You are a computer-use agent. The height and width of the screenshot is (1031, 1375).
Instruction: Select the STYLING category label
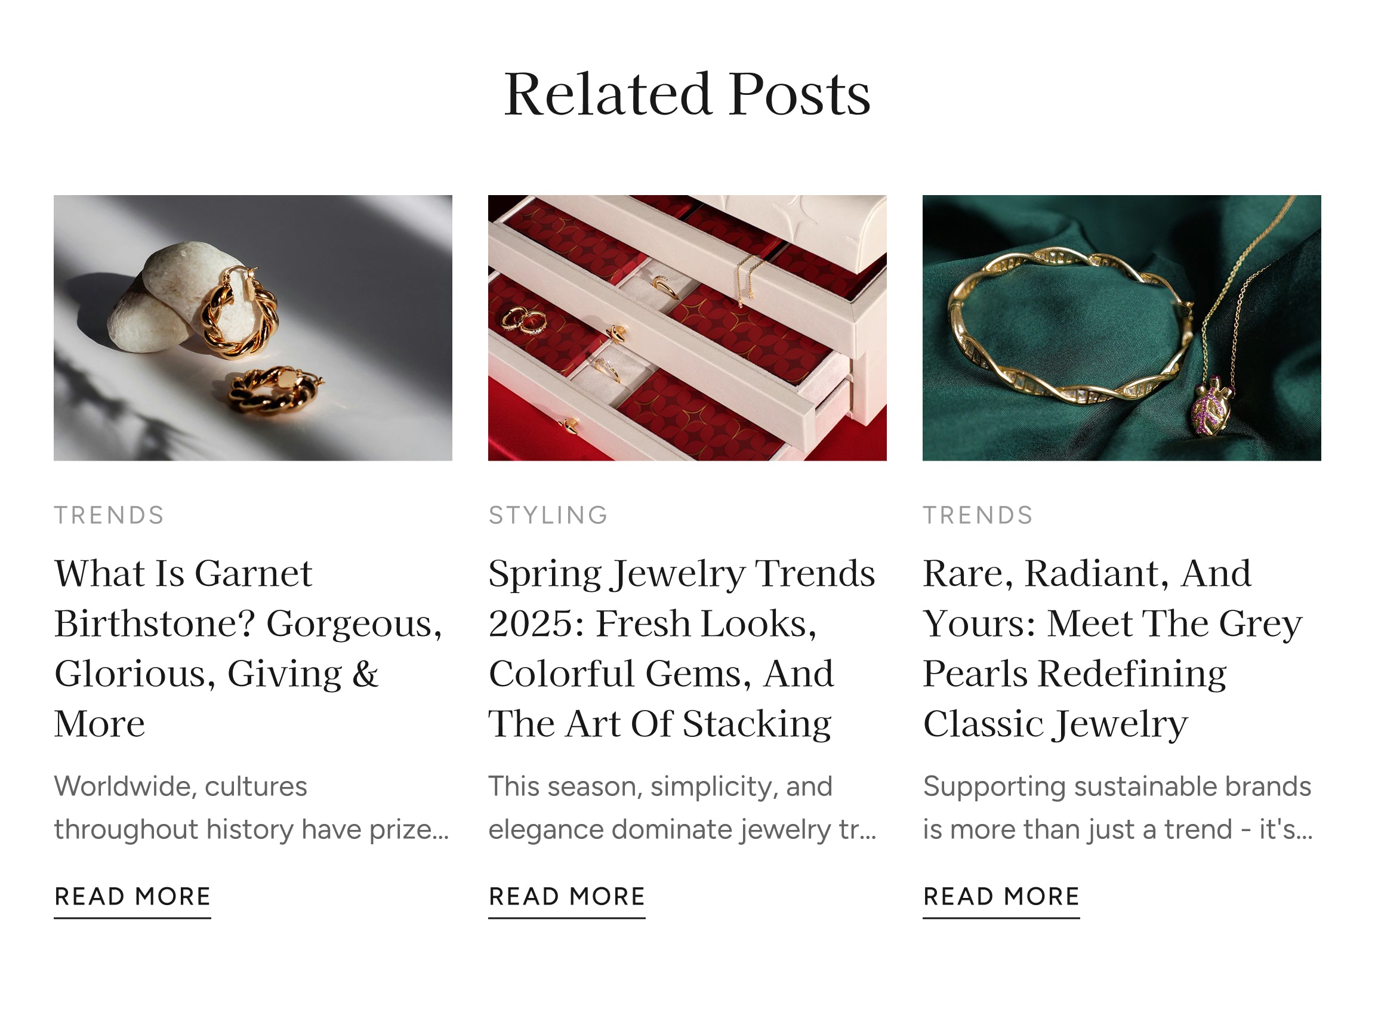pos(548,515)
